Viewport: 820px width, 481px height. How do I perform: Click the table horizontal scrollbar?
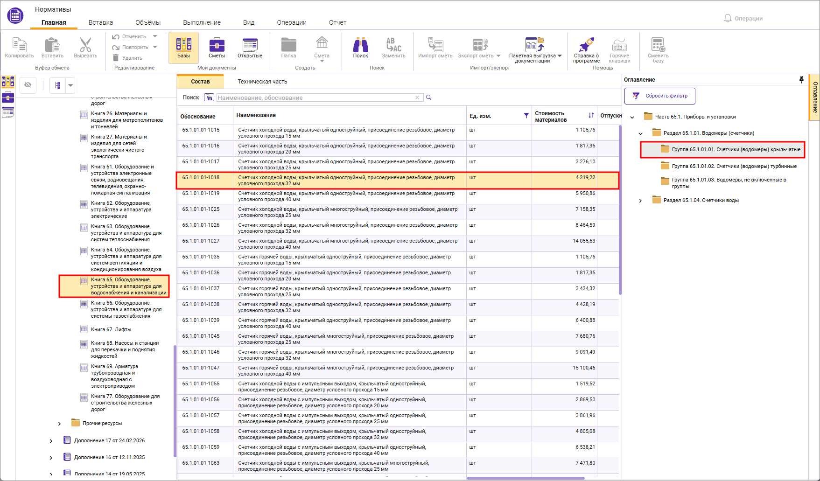(x=526, y=478)
